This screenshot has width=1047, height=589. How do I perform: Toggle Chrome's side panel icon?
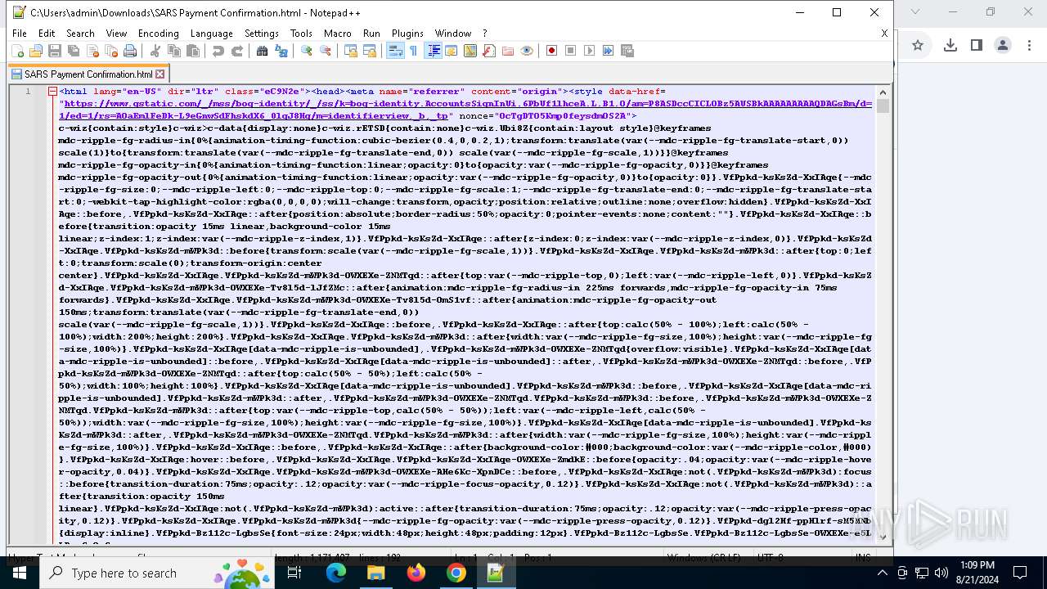[976, 46]
